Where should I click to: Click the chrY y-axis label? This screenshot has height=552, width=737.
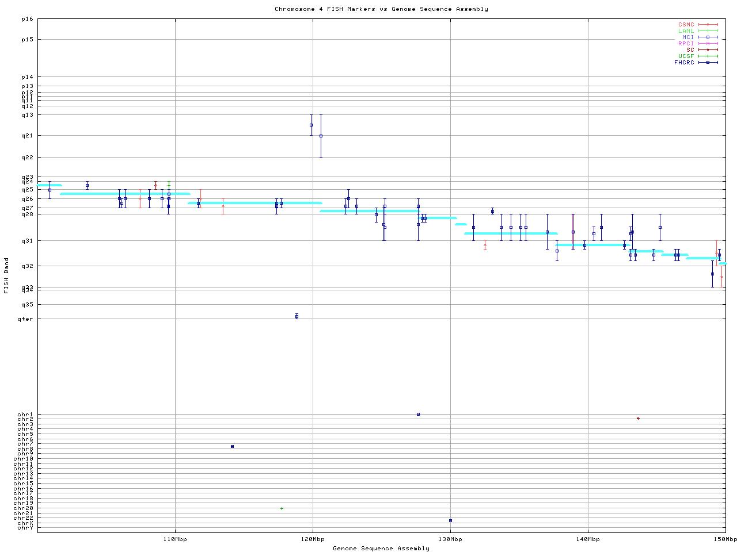(25, 527)
